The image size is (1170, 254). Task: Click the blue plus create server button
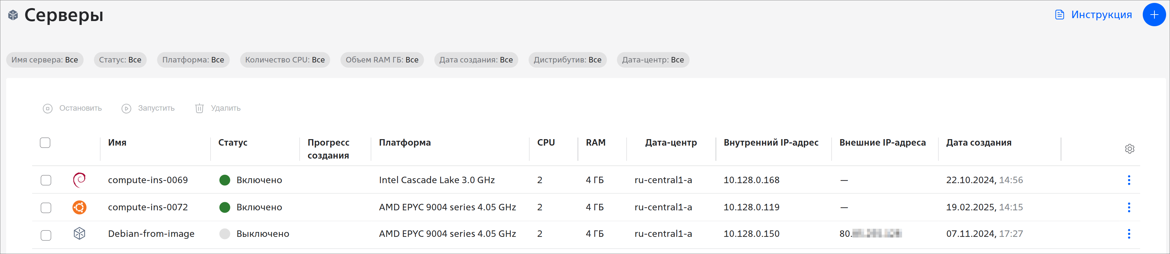(x=1154, y=15)
